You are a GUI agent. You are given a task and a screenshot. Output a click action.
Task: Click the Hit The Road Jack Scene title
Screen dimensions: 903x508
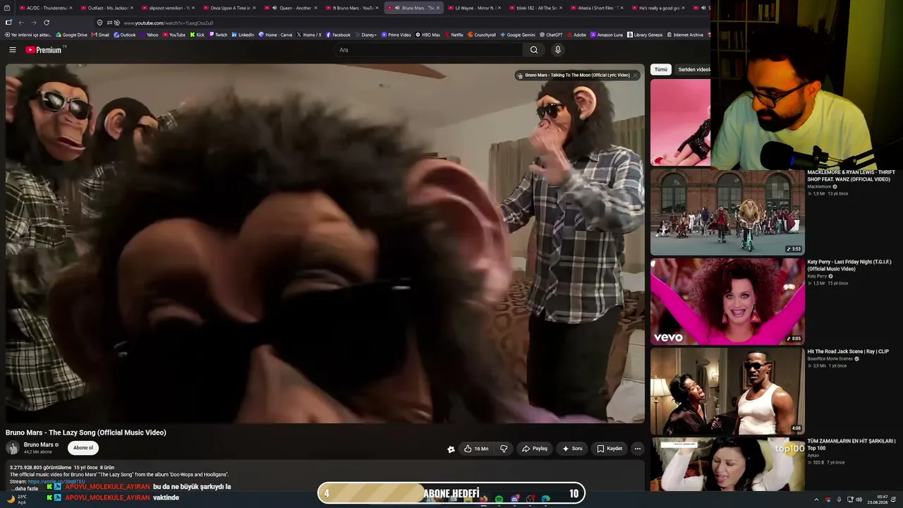(848, 351)
